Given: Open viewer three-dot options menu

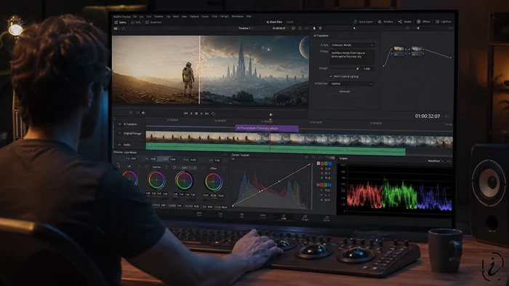Looking at the screenshot, I should coord(306,28).
